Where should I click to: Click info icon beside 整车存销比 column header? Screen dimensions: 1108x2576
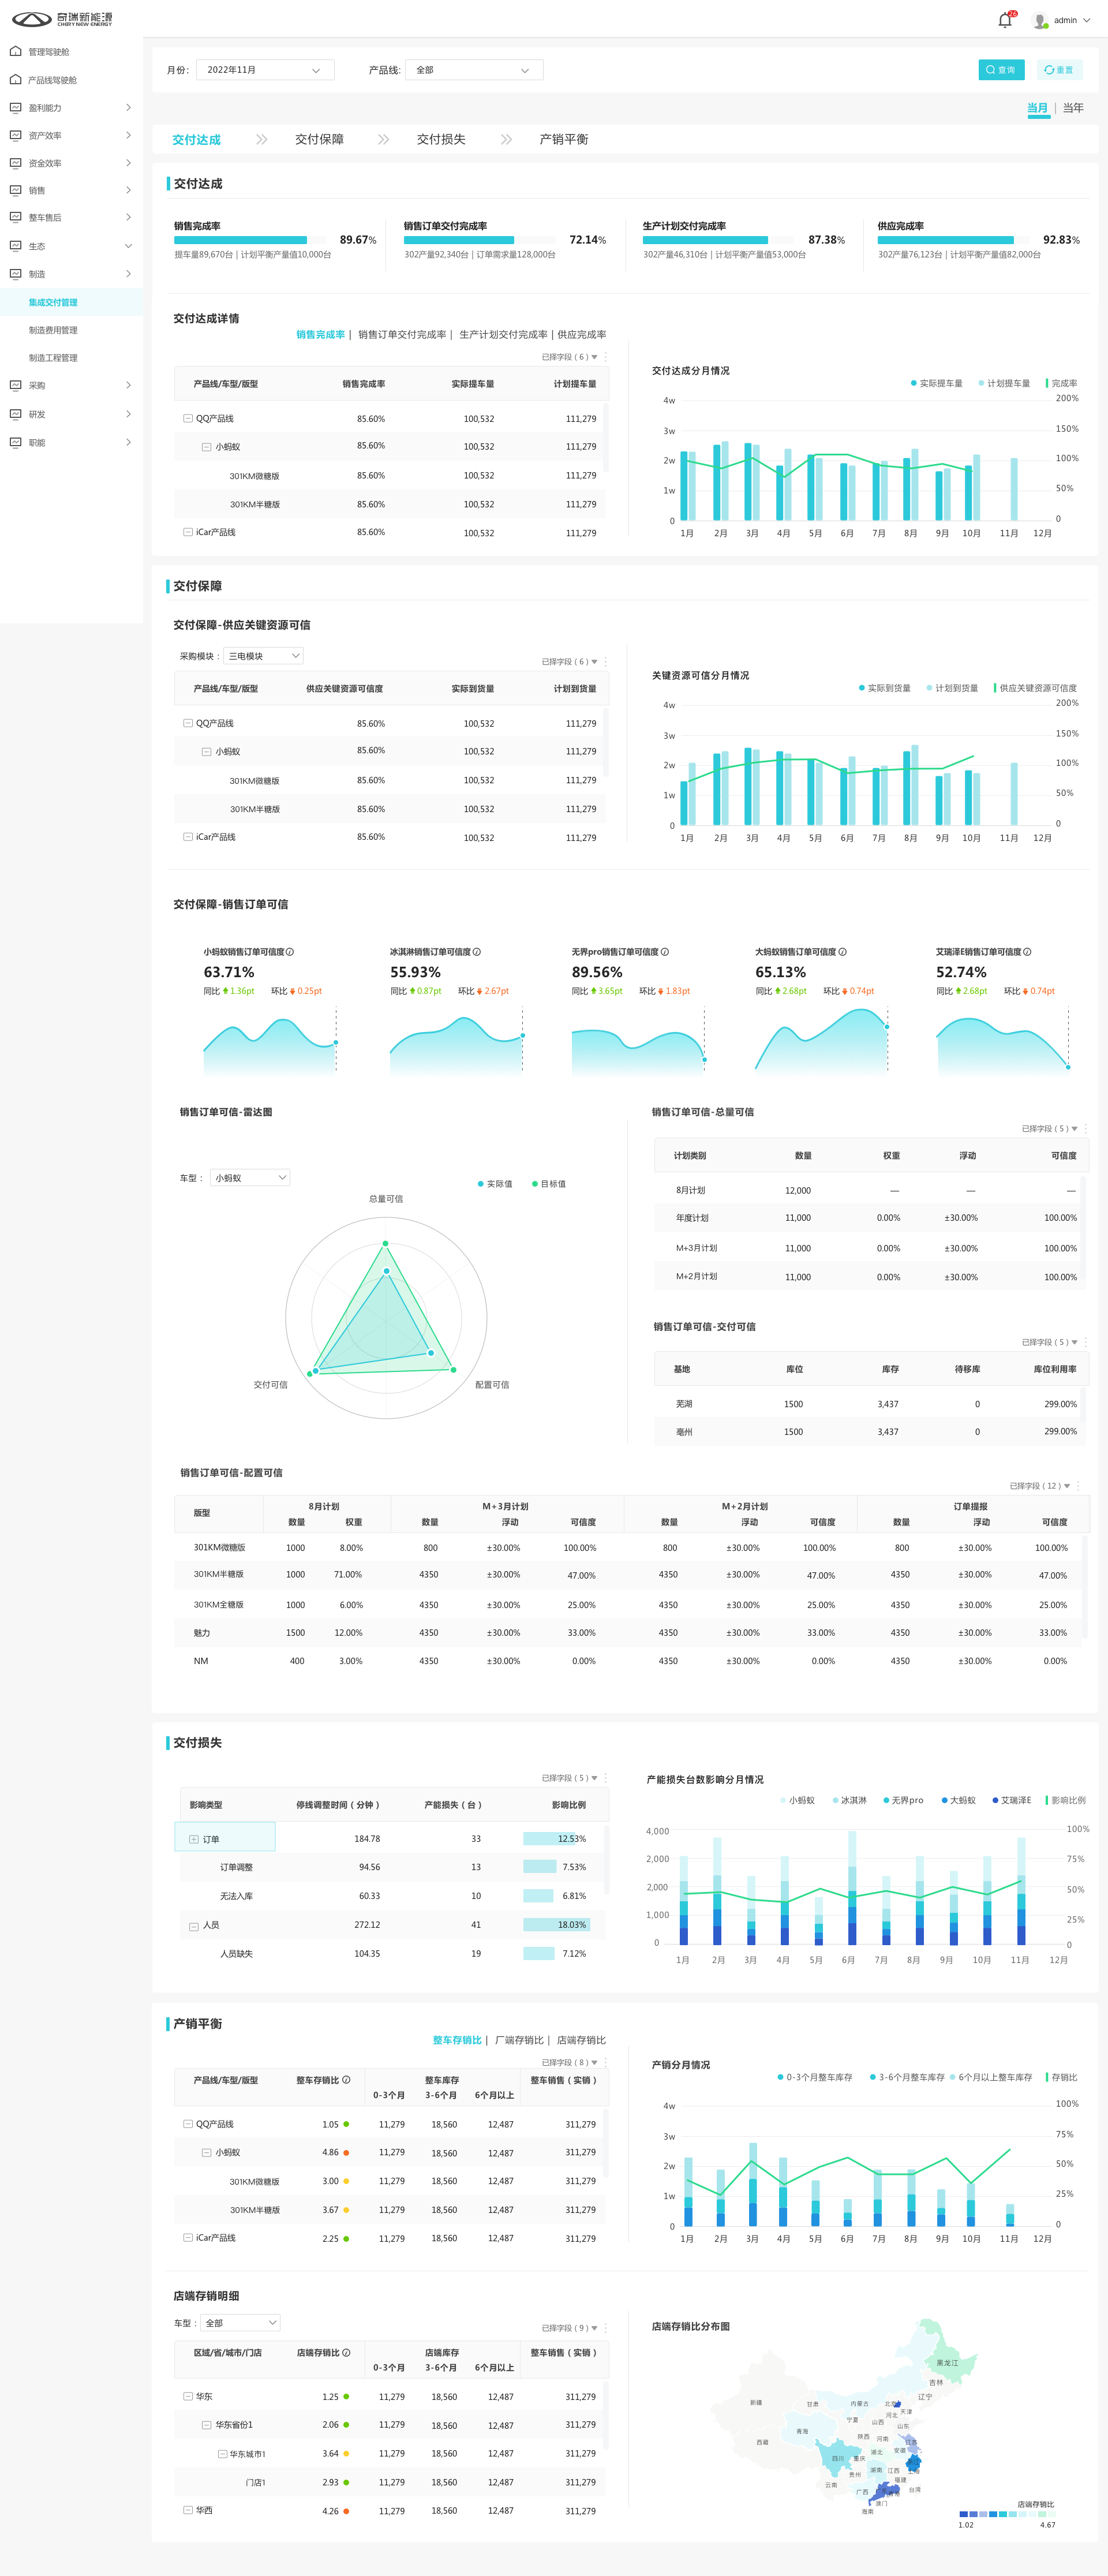pos(347,2079)
